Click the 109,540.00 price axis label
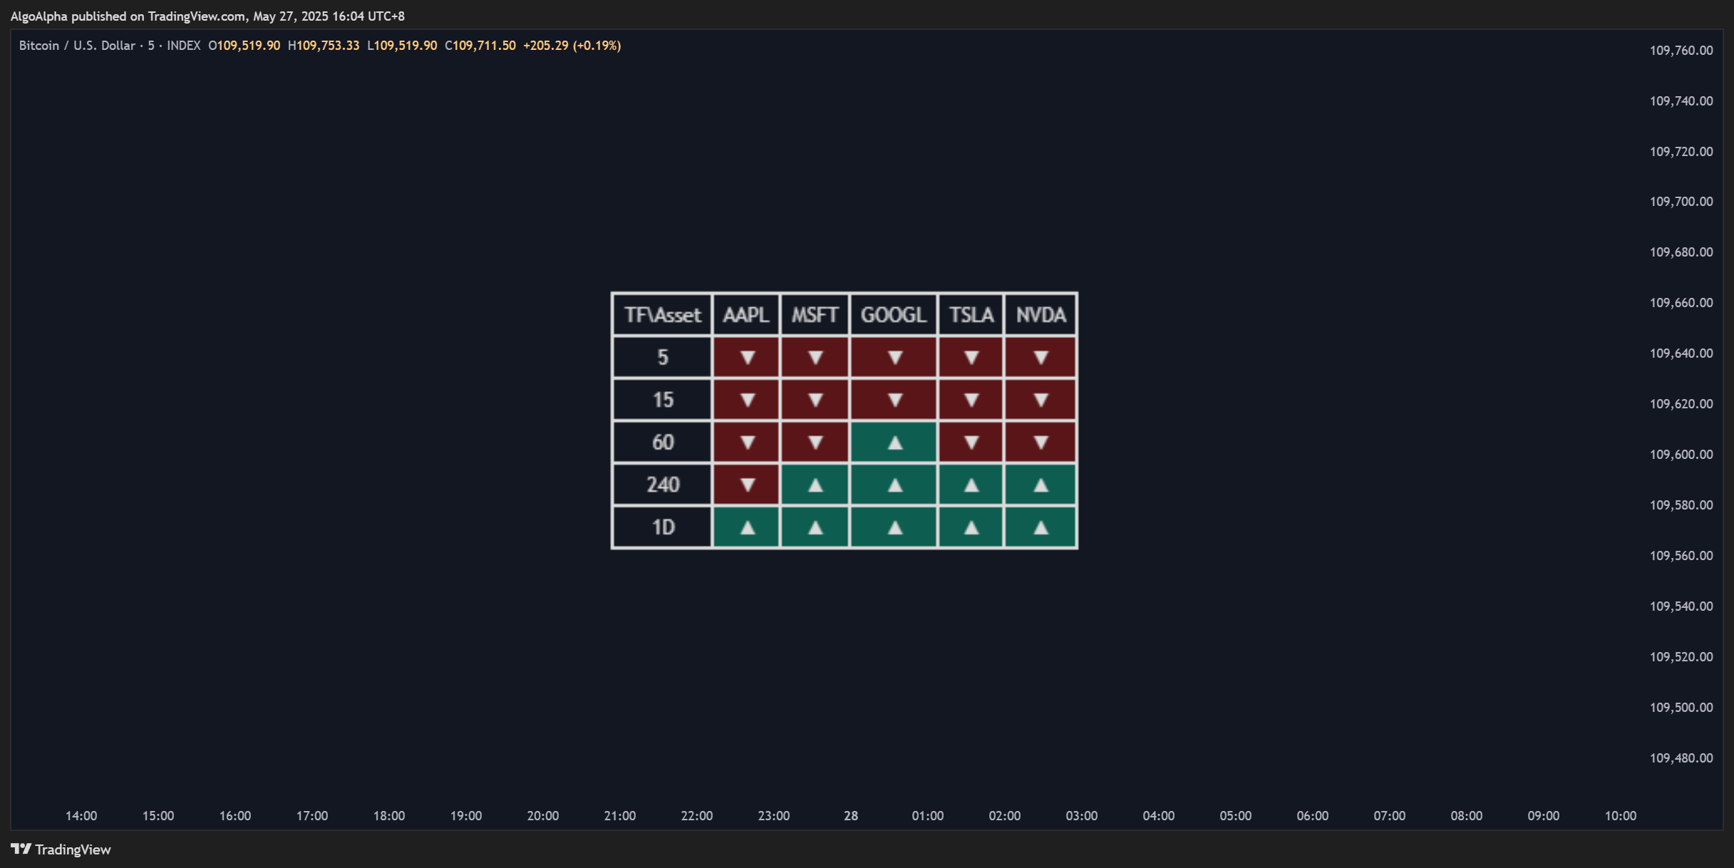Viewport: 1734px width, 868px height. point(1681,606)
